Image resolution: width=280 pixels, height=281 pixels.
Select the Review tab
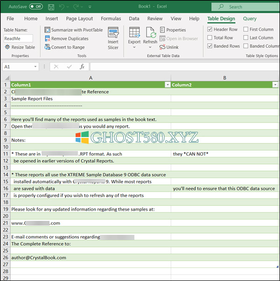click(x=155, y=19)
